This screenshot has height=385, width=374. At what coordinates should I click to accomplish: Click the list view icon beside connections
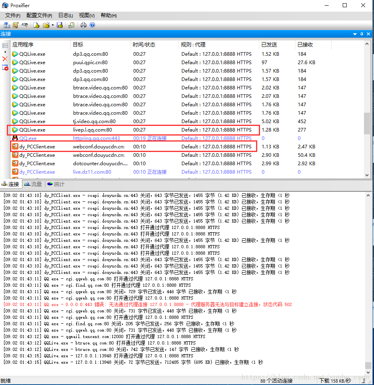click(x=5, y=45)
